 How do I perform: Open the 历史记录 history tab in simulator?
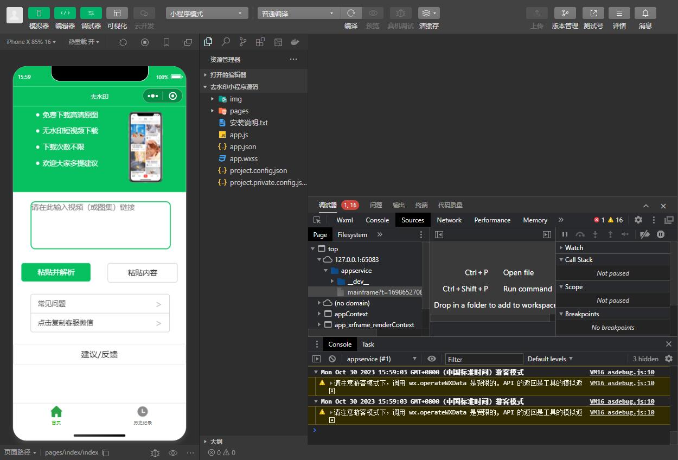143,416
